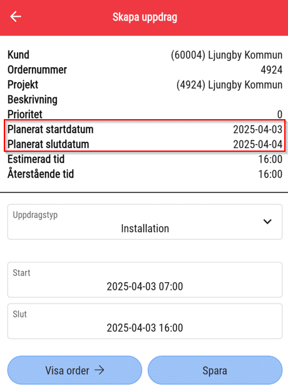Image resolution: width=288 pixels, height=387 pixels.
Task: Select the Projekt row value
Action: tap(229, 85)
